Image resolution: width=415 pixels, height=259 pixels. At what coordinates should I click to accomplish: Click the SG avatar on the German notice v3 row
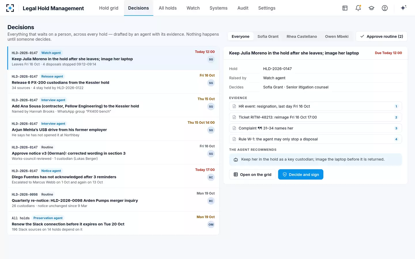[x=211, y=154]
